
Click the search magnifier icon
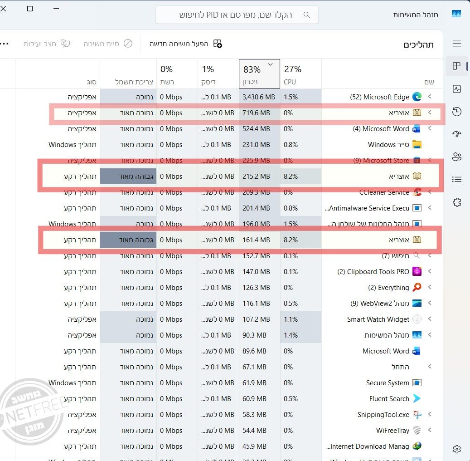[x=306, y=15]
